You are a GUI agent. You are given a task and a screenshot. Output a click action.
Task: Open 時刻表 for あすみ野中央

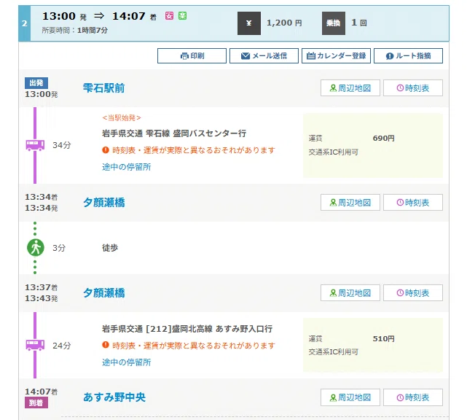click(x=413, y=397)
